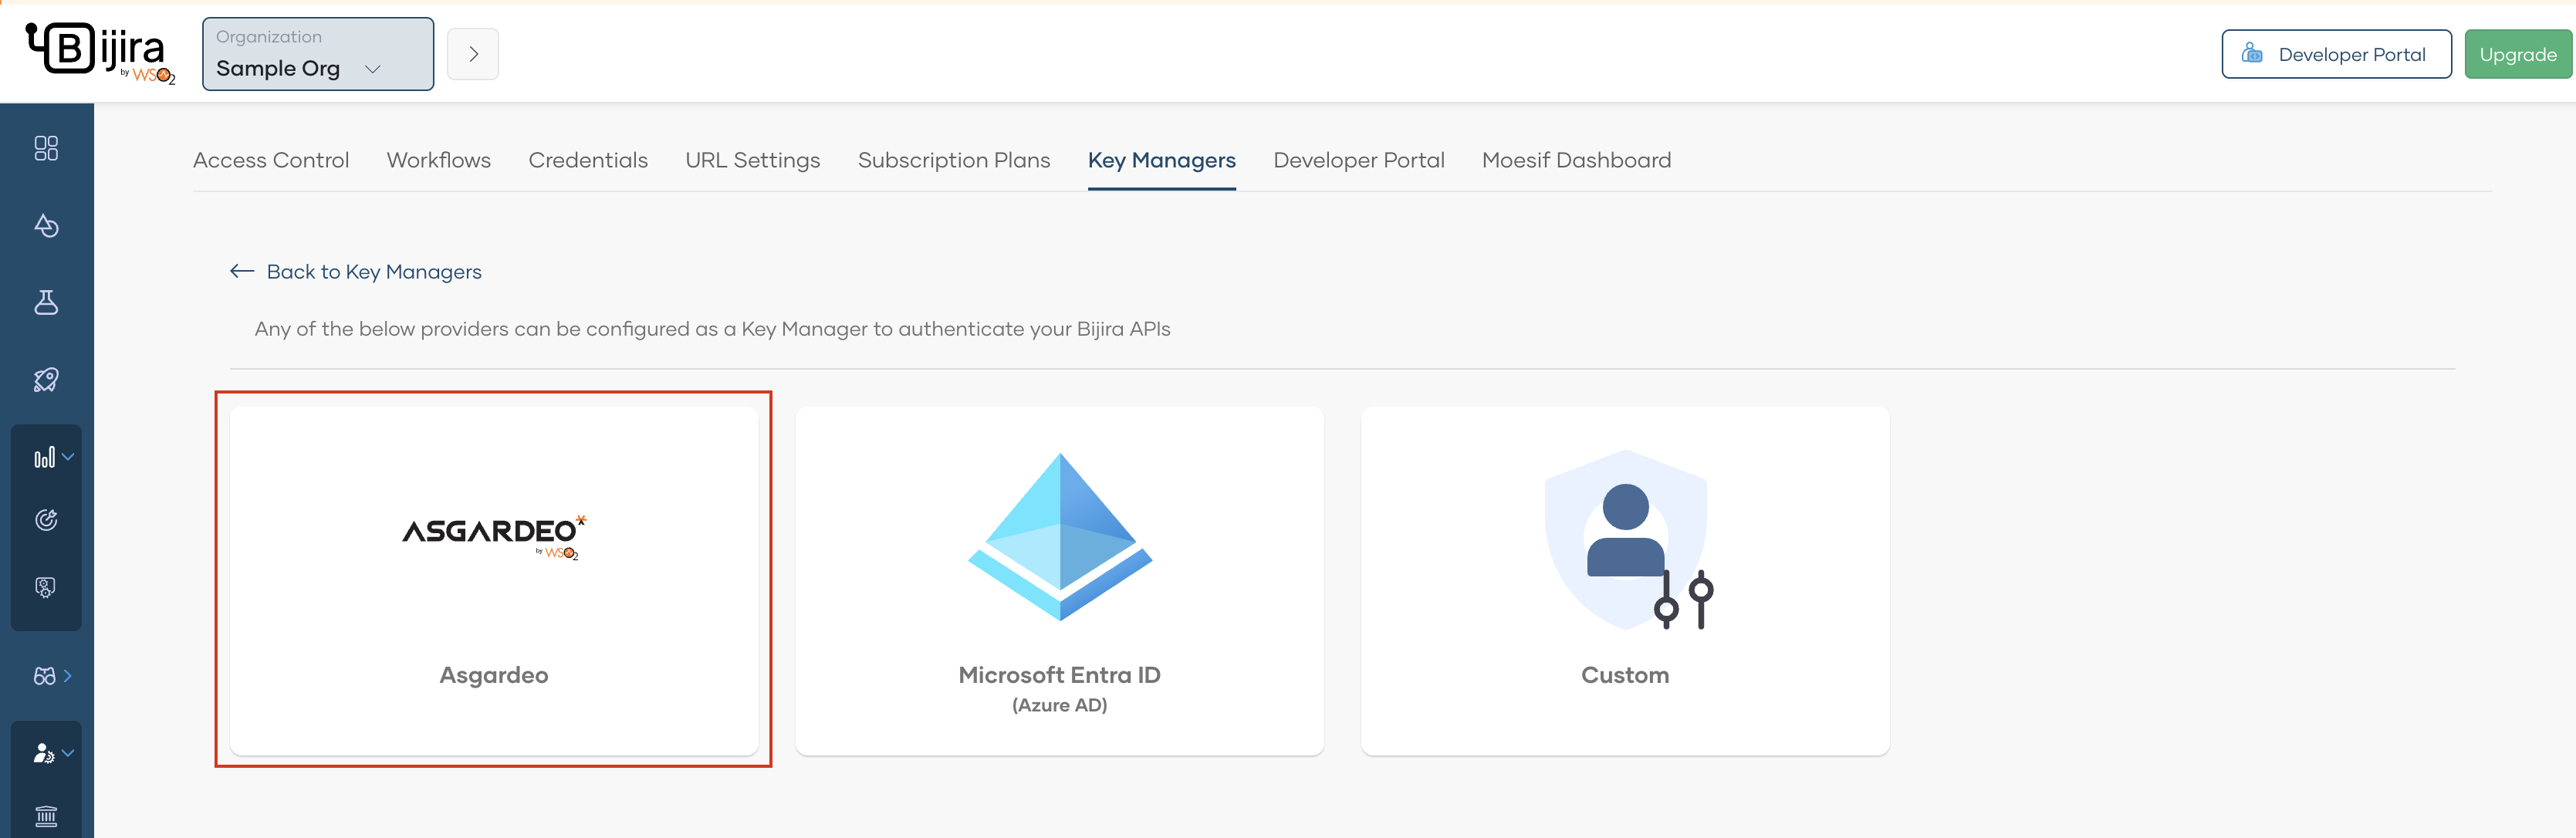2576x838 pixels.
Task: Click the rocket deploy icon in sidebar
Action: click(46, 380)
